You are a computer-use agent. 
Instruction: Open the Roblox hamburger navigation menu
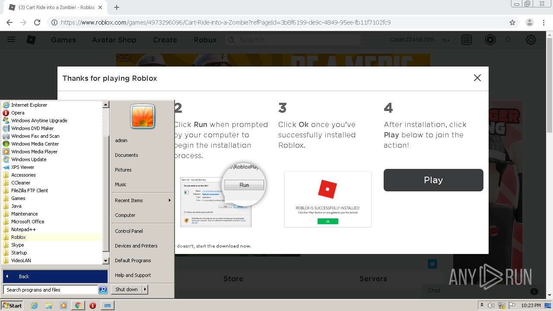coord(11,40)
